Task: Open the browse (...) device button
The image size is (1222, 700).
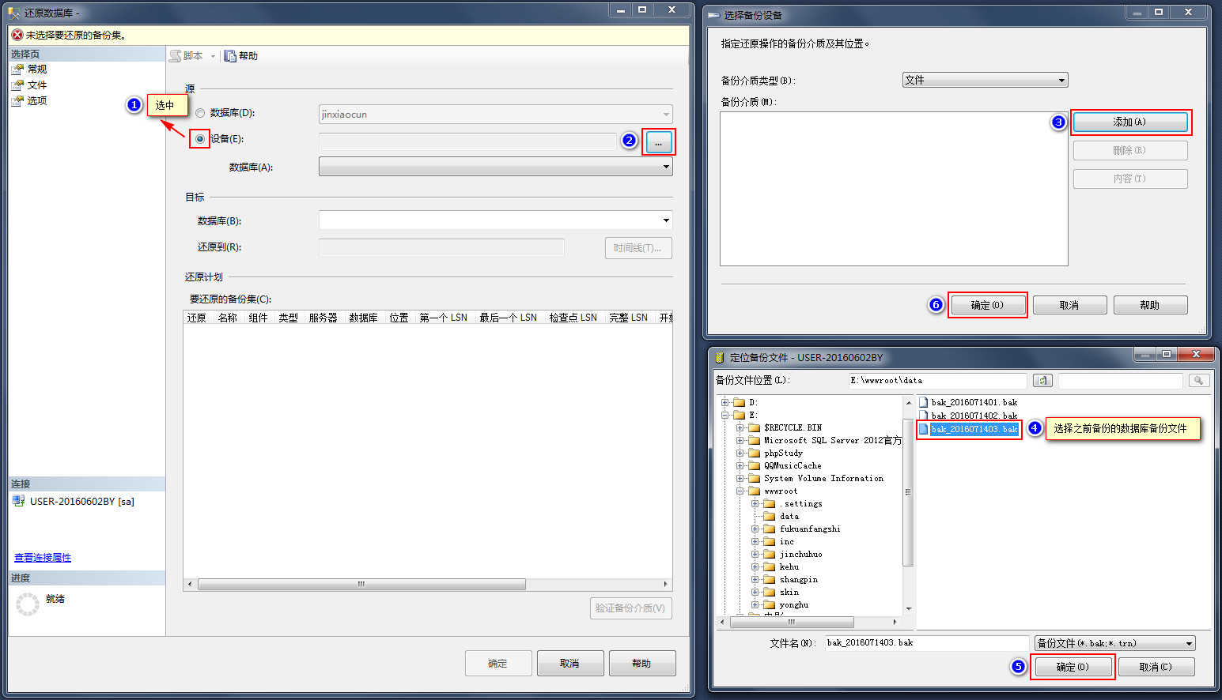Action: (x=659, y=142)
